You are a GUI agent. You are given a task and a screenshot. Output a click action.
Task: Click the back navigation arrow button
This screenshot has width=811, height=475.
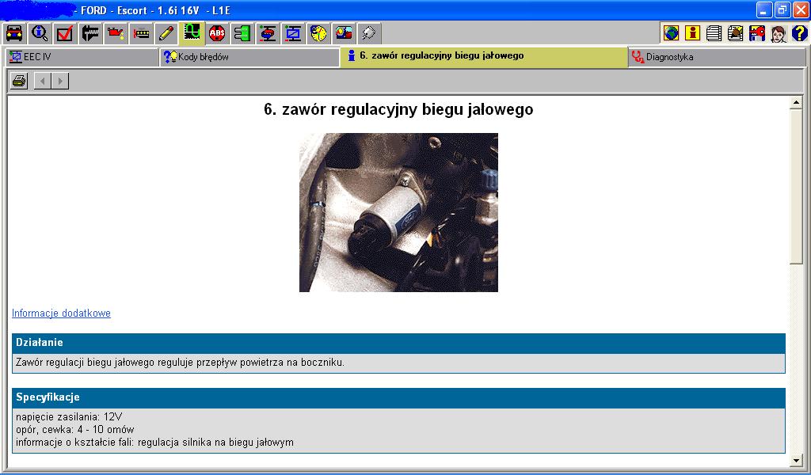pyautogui.click(x=42, y=81)
